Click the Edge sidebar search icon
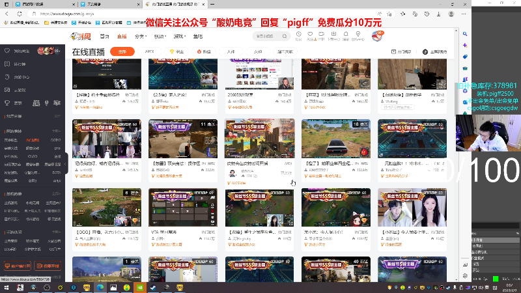This screenshot has height=293, width=521. pos(465,34)
